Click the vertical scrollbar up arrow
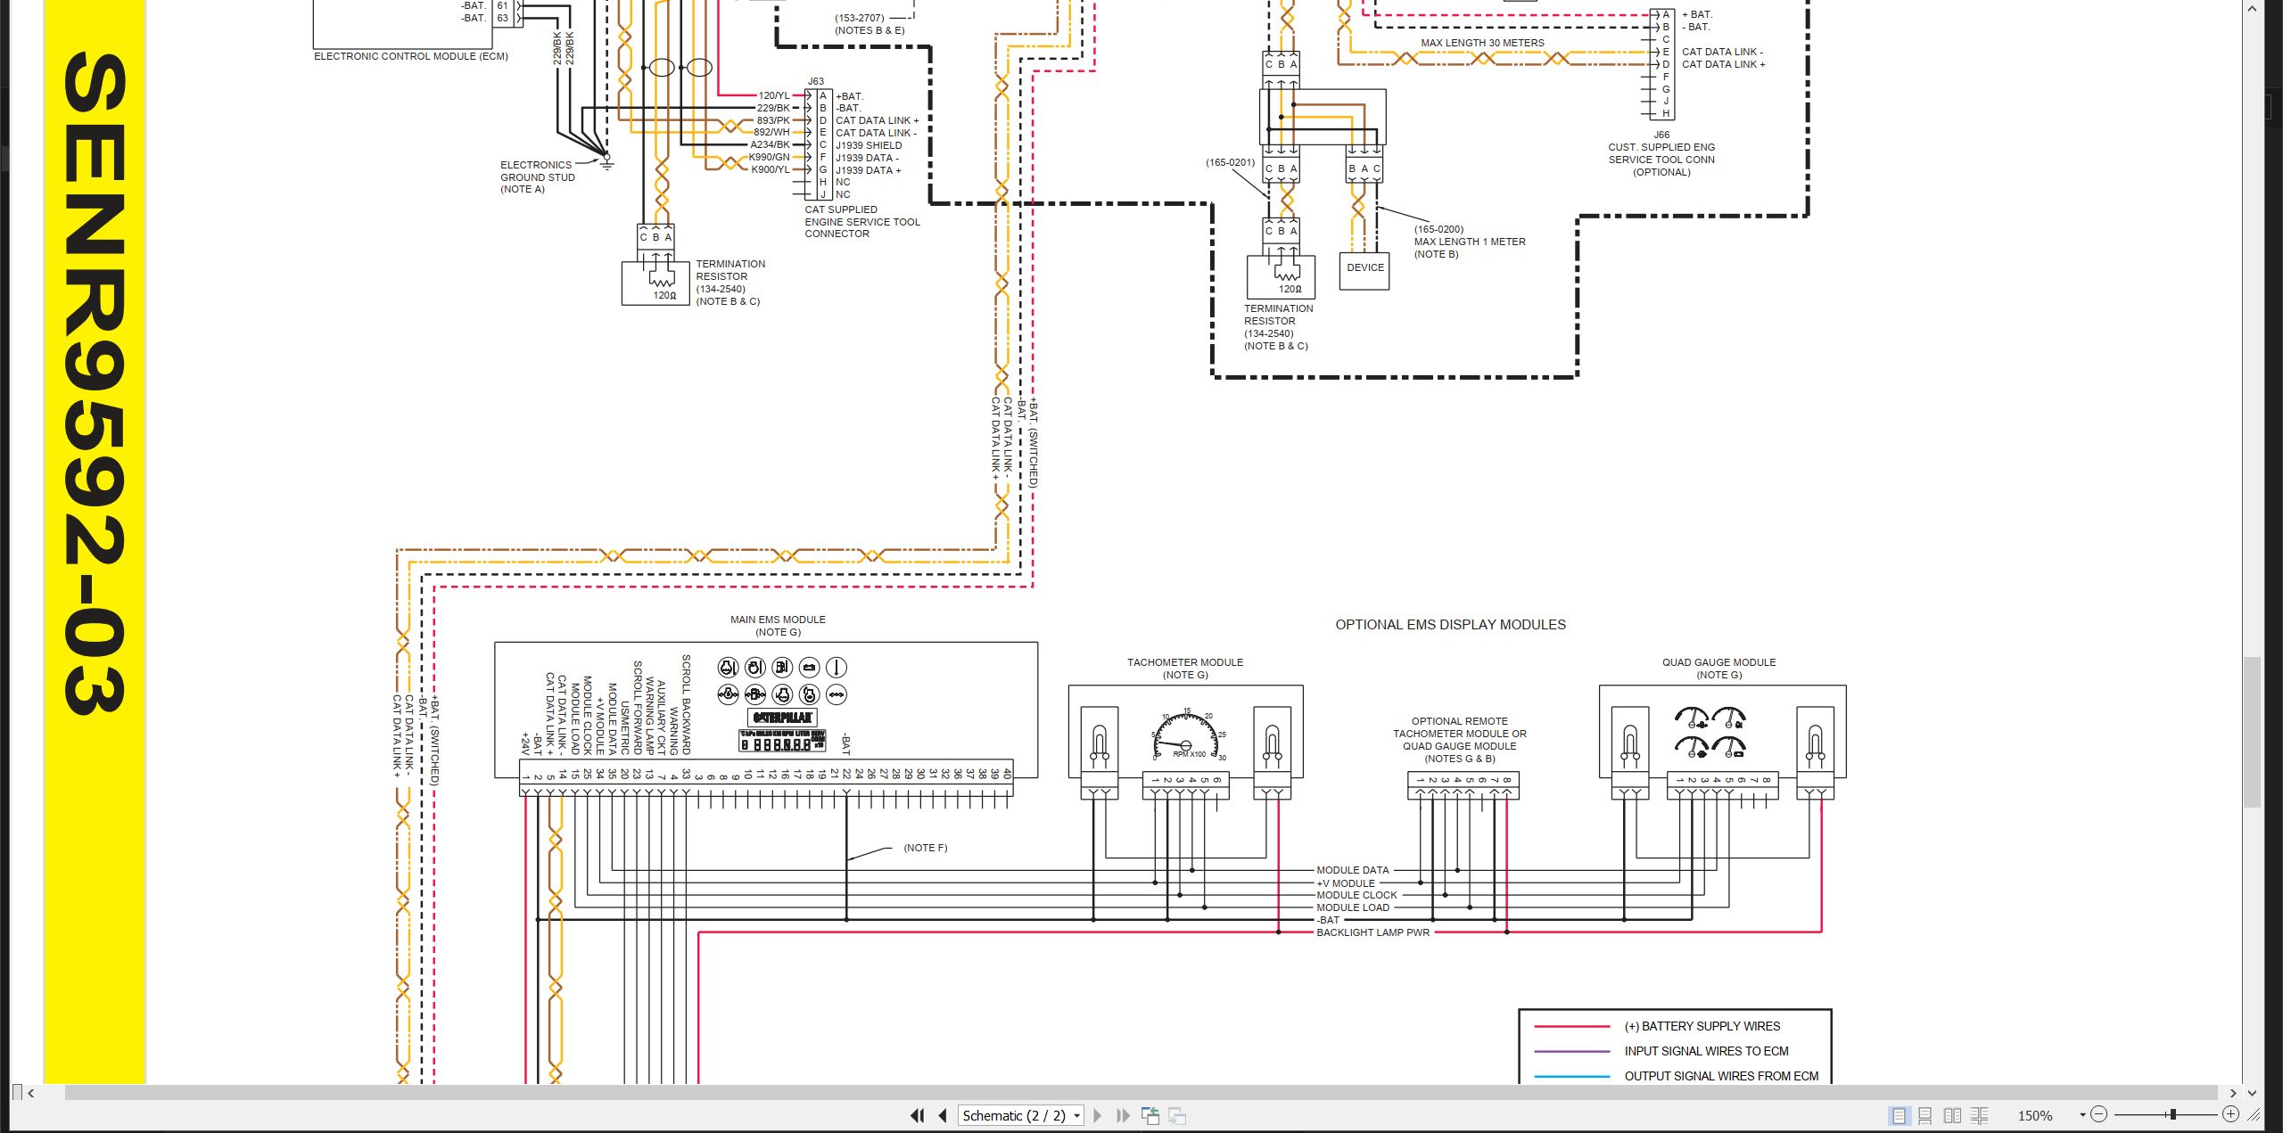The height and width of the screenshot is (1133, 2283). click(x=2253, y=8)
